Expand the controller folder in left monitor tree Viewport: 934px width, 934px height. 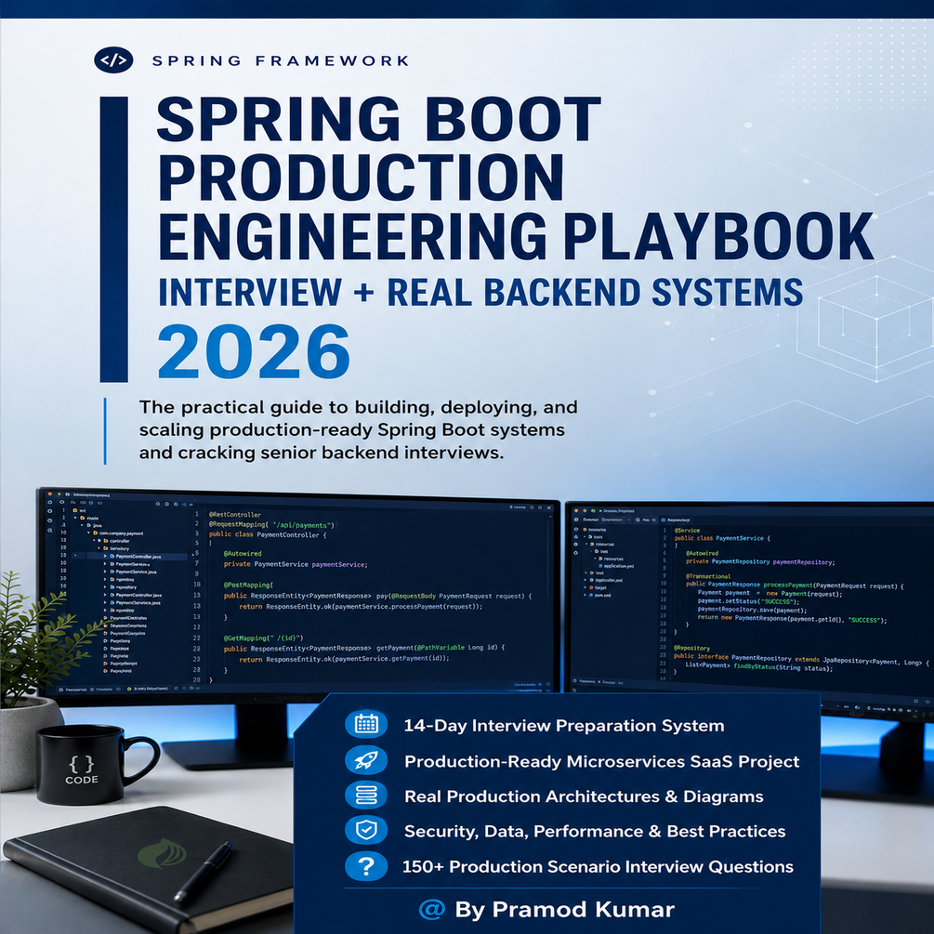[x=99, y=541]
